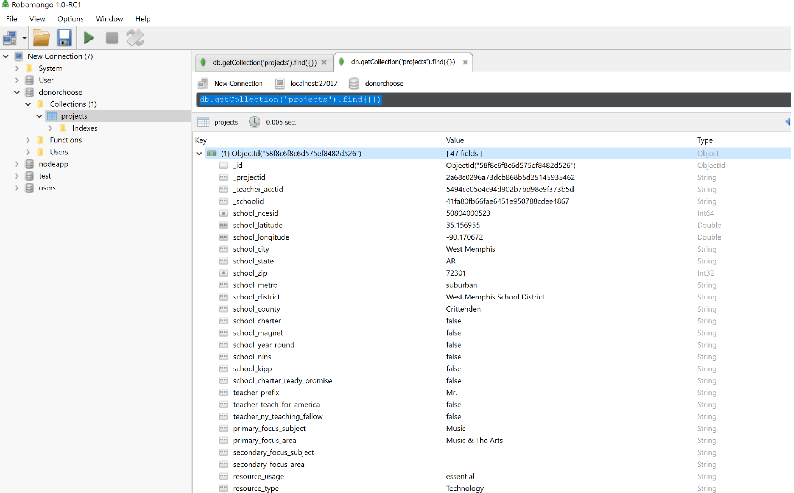Image resolution: width=794 pixels, height=493 pixels.
Task: Click the Save floppy disk icon
Action: [x=64, y=38]
